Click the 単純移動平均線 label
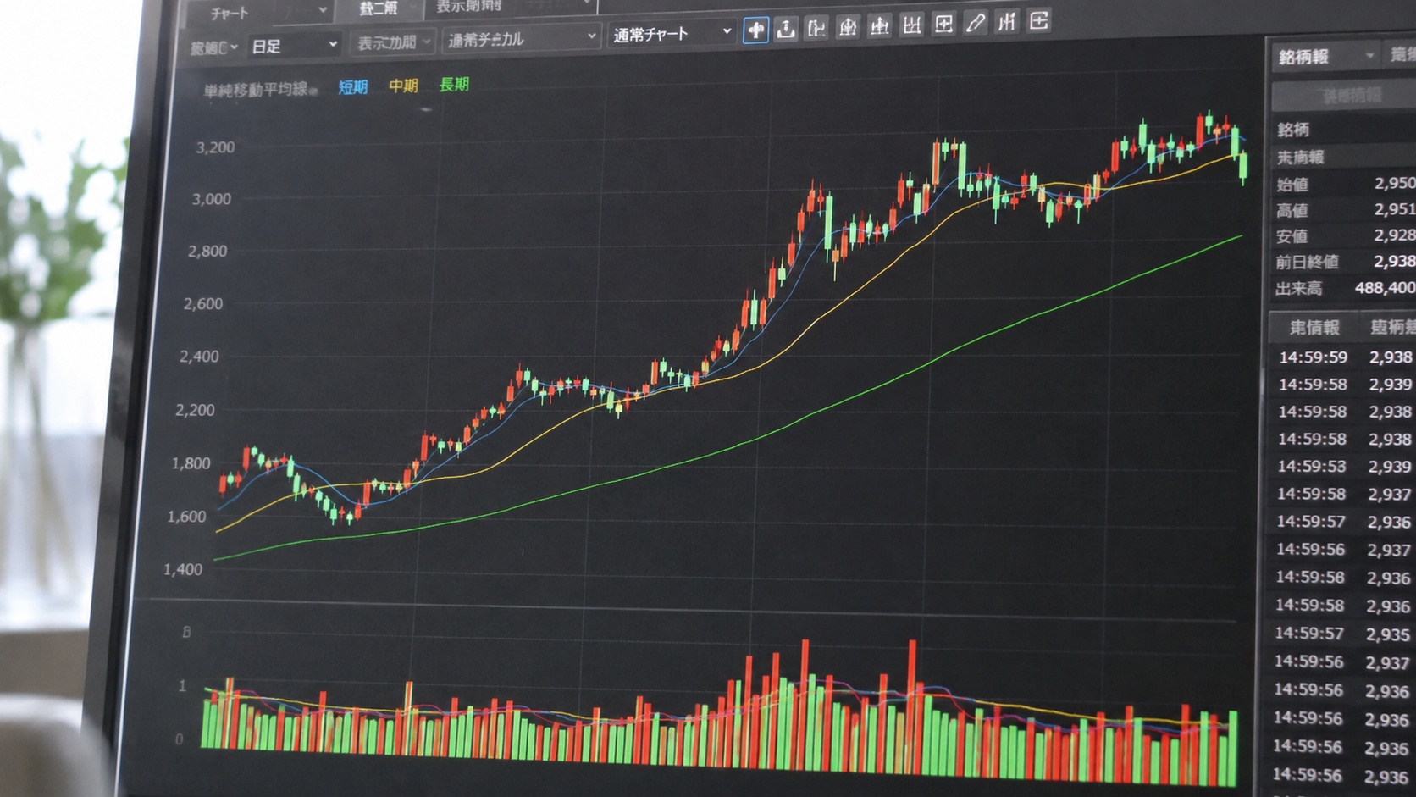The height and width of the screenshot is (797, 1416). coord(256,90)
